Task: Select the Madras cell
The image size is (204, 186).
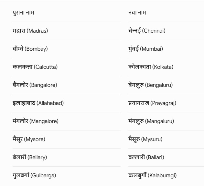Action: point(30,31)
